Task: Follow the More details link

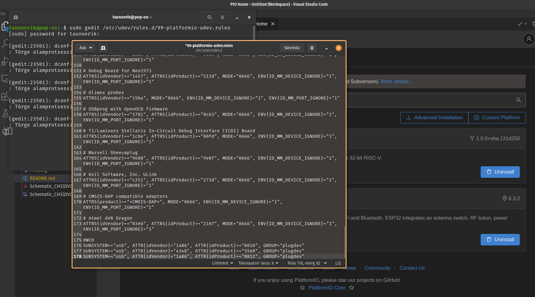Action: (x=396, y=81)
